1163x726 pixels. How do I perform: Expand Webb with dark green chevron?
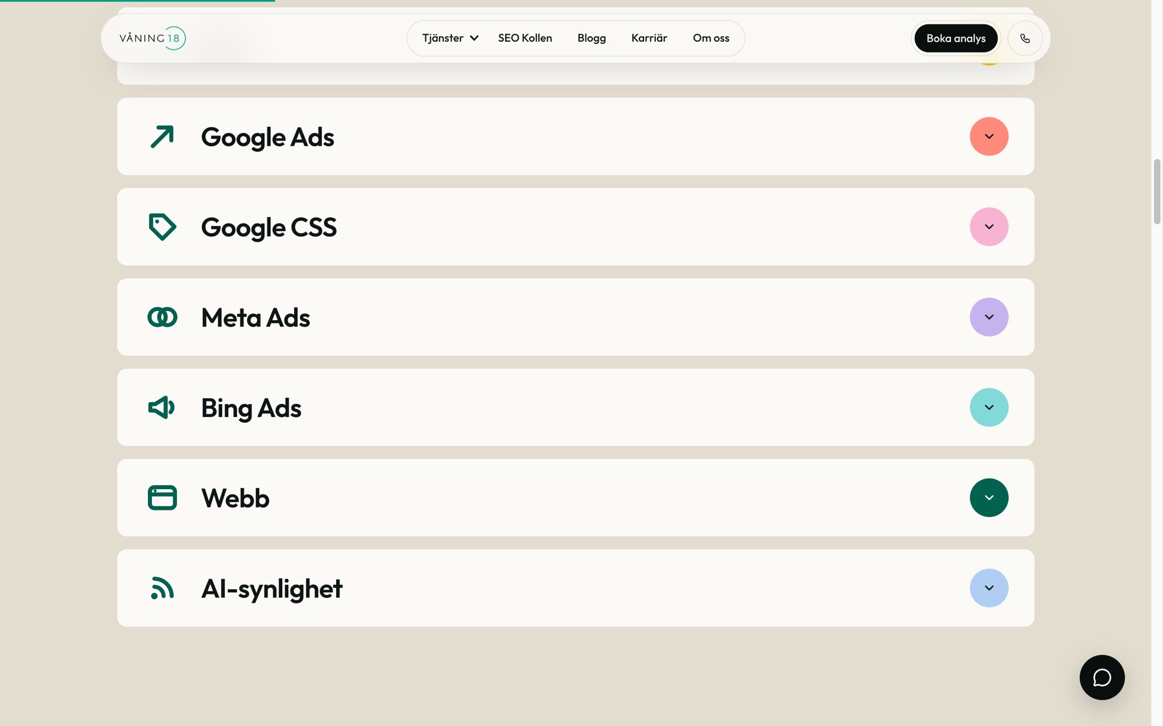pos(989,498)
